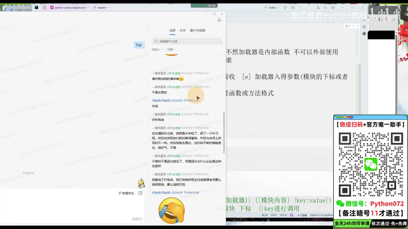
Task: Run Code1 with the green play icon
Action: [285, 7]
